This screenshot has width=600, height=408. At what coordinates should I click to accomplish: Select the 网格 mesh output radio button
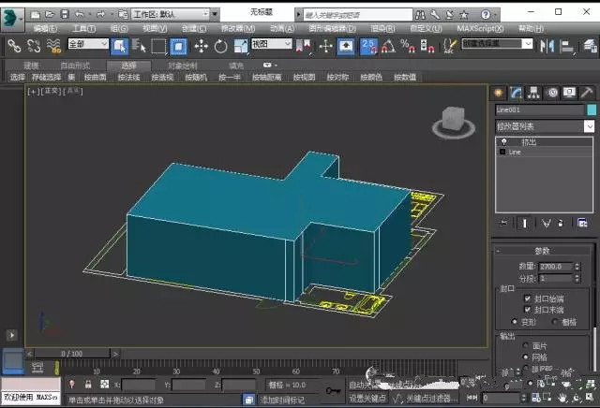[x=526, y=357]
